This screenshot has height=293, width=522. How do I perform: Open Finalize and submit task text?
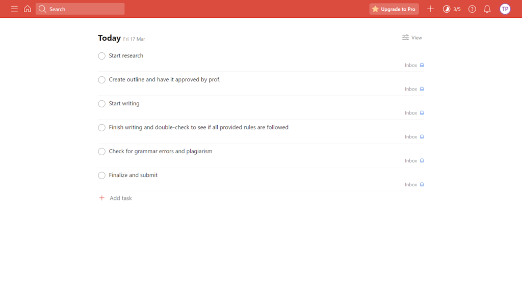tap(133, 175)
